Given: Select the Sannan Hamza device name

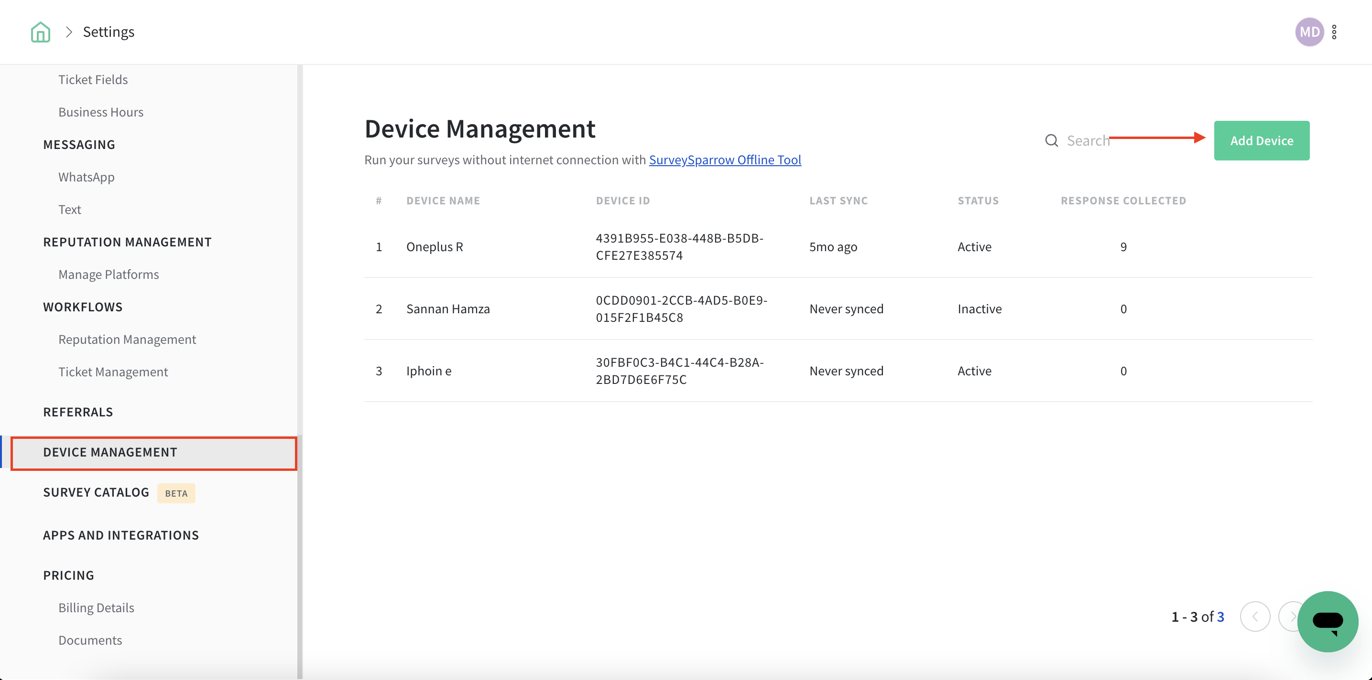Looking at the screenshot, I should point(448,308).
